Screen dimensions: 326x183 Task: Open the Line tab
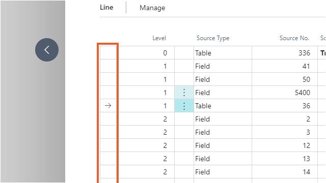tap(106, 8)
